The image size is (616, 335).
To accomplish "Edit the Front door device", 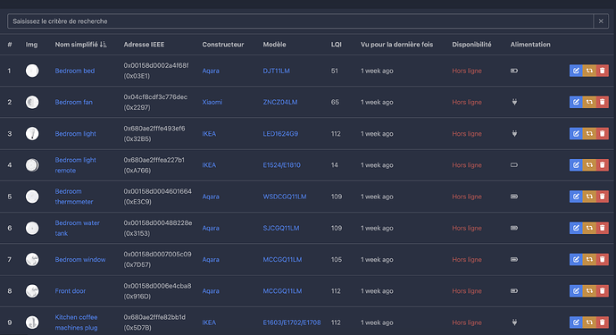I will [576, 291].
